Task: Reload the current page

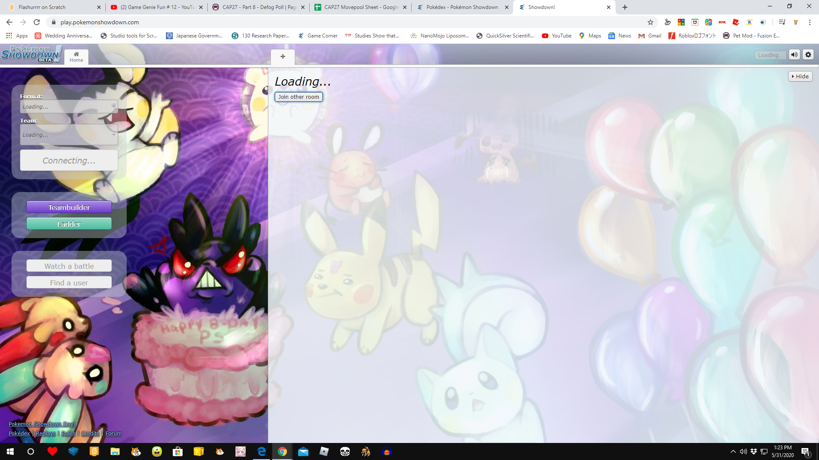Action: click(37, 22)
